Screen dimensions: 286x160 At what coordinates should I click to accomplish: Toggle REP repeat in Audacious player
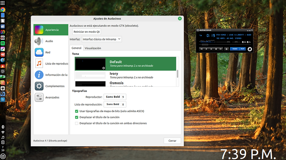(243, 49)
